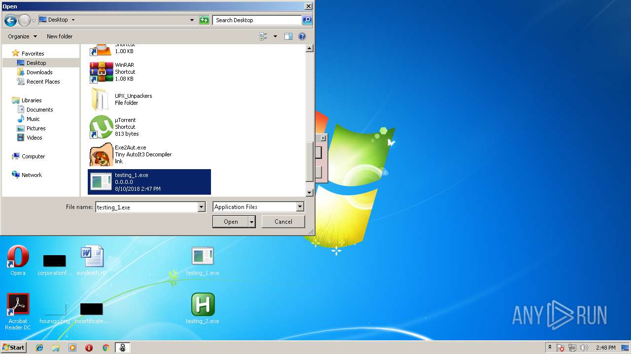The width and height of the screenshot is (631, 354).
Task: Toggle the preview pane icon
Action: pyautogui.click(x=288, y=36)
